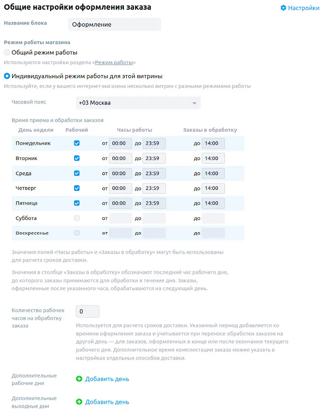Click the dropdown arrow next to +03 Москва

click(194, 103)
